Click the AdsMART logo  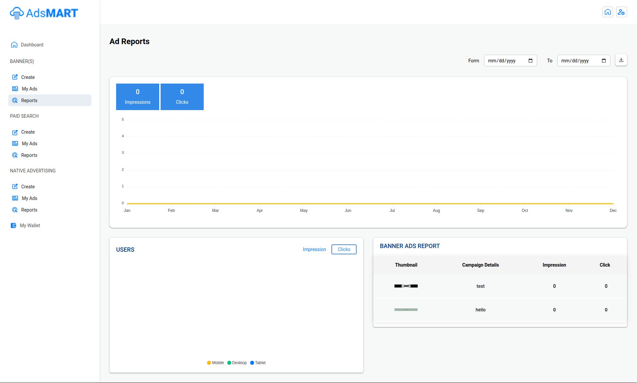[44, 13]
